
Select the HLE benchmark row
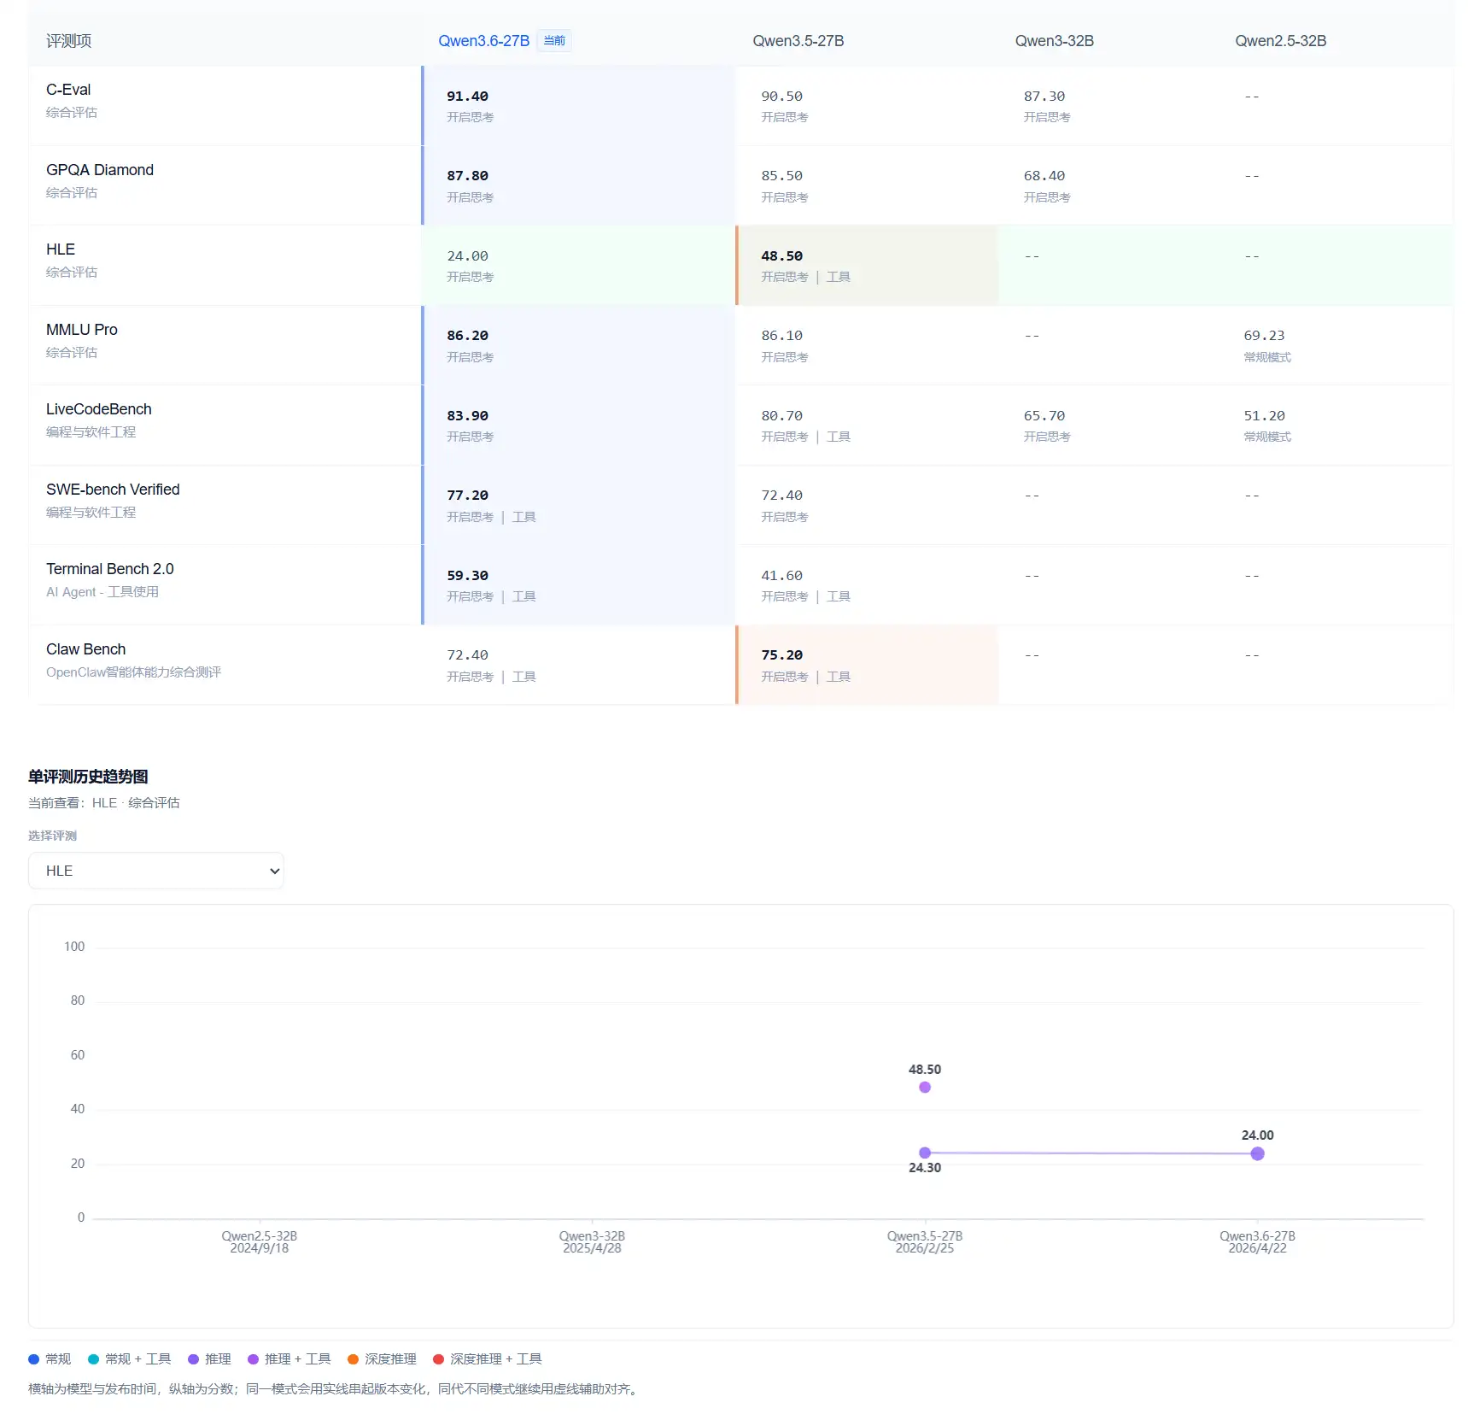click(x=61, y=249)
